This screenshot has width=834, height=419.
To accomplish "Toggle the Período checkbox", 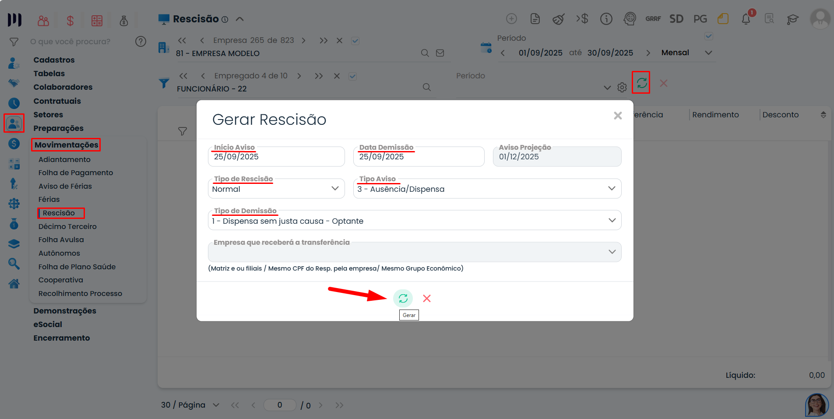I will (709, 36).
